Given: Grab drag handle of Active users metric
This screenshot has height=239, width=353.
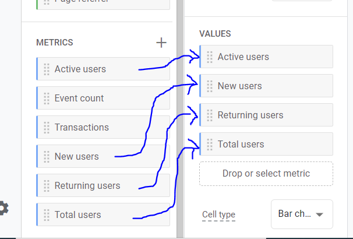Looking at the screenshot, I should pos(47,69).
